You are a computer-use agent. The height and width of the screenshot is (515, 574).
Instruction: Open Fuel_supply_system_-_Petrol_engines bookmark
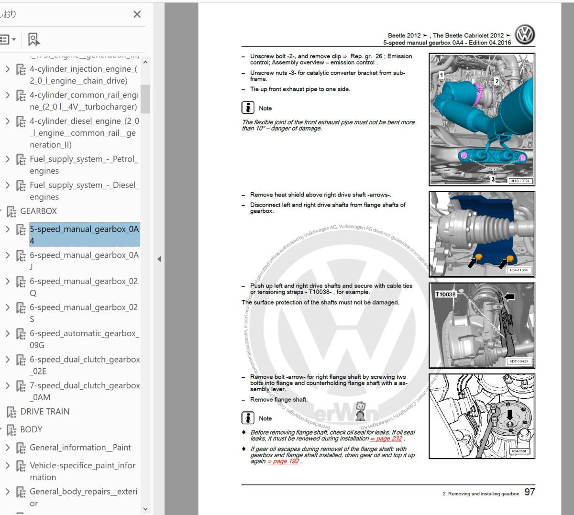pos(84,165)
